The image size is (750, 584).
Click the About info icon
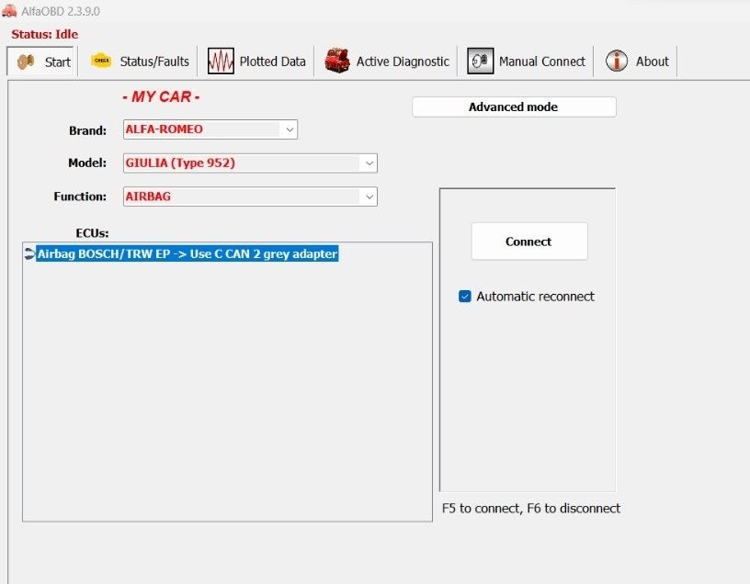point(617,62)
